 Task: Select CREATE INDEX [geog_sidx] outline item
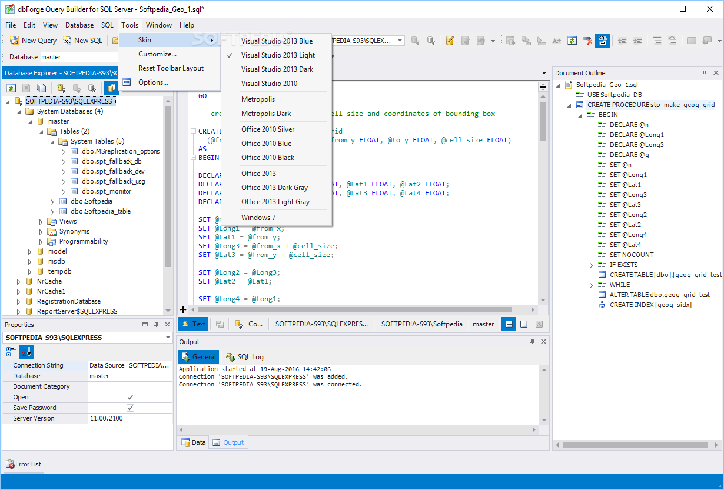click(x=650, y=305)
